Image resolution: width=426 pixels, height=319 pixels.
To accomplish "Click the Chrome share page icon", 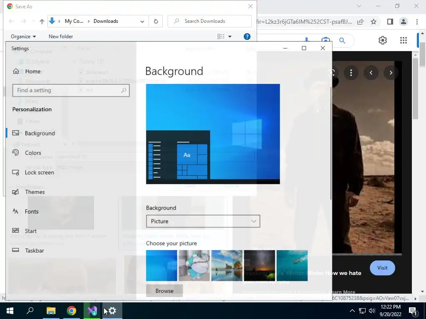I will point(360,22).
